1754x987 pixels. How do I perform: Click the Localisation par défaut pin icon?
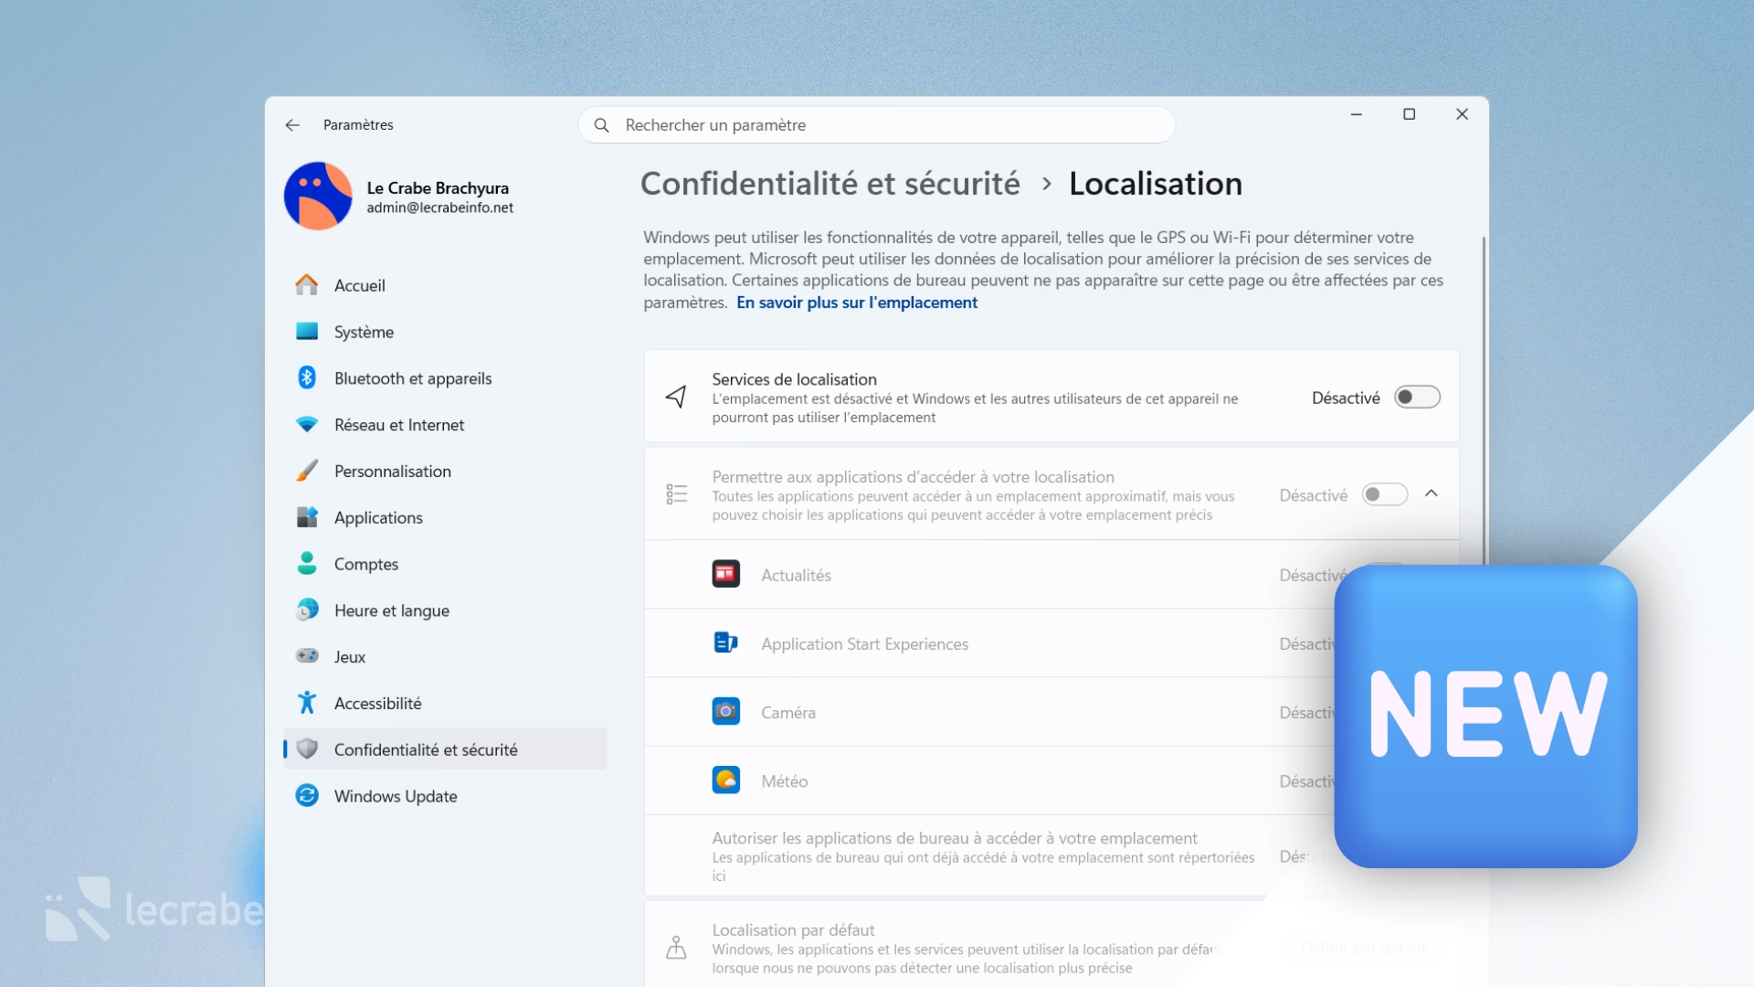click(x=676, y=948)
